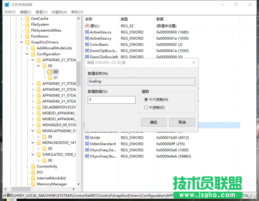This screenshot has width=259, height=201.
Task: Collapse the Configuration tree node
Action: (27, 54)
